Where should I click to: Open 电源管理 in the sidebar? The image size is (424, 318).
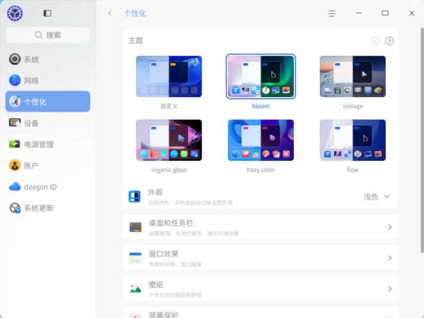(x=48, y=144)
